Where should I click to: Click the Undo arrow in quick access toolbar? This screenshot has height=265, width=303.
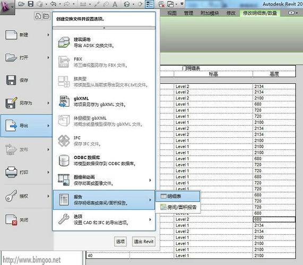[54, 4]
